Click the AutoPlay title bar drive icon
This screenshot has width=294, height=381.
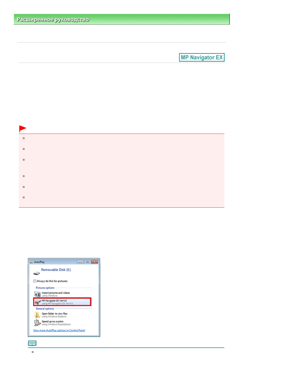point(31,262)
